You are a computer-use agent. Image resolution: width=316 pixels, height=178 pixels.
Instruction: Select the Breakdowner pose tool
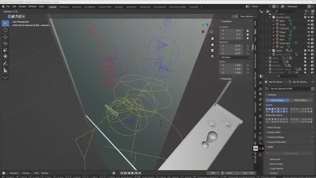click(5, 77)
